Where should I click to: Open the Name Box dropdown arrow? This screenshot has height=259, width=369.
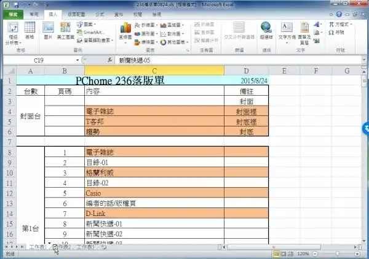point(77,60)
